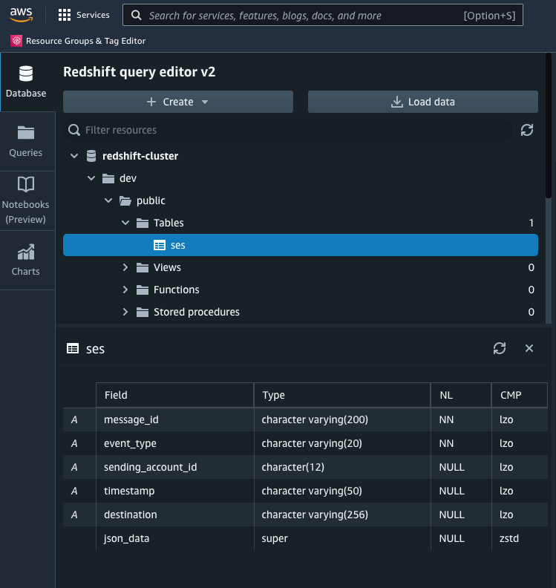Click the dev folder icon
The image size is (556, 588).
(108, 178)
